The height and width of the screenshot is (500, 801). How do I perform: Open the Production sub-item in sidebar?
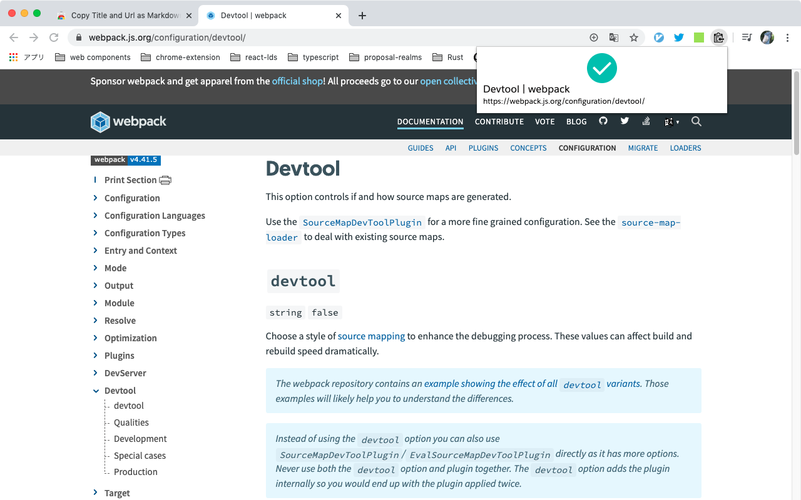(136, 472)
